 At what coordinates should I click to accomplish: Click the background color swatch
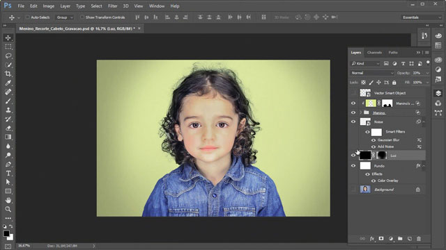11,237
